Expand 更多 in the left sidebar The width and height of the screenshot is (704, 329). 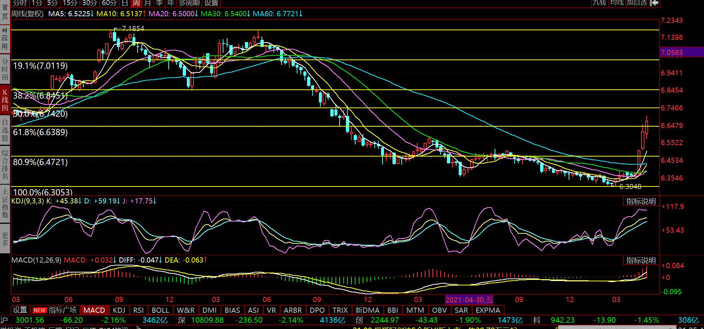pos(5,239)
